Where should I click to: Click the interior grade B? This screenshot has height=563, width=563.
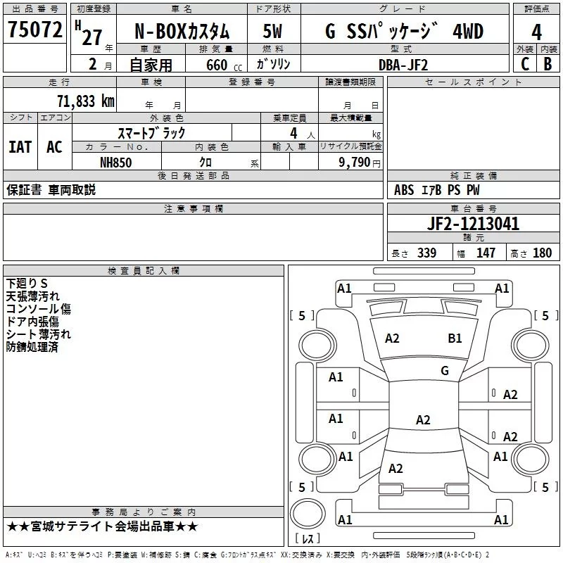548,64
